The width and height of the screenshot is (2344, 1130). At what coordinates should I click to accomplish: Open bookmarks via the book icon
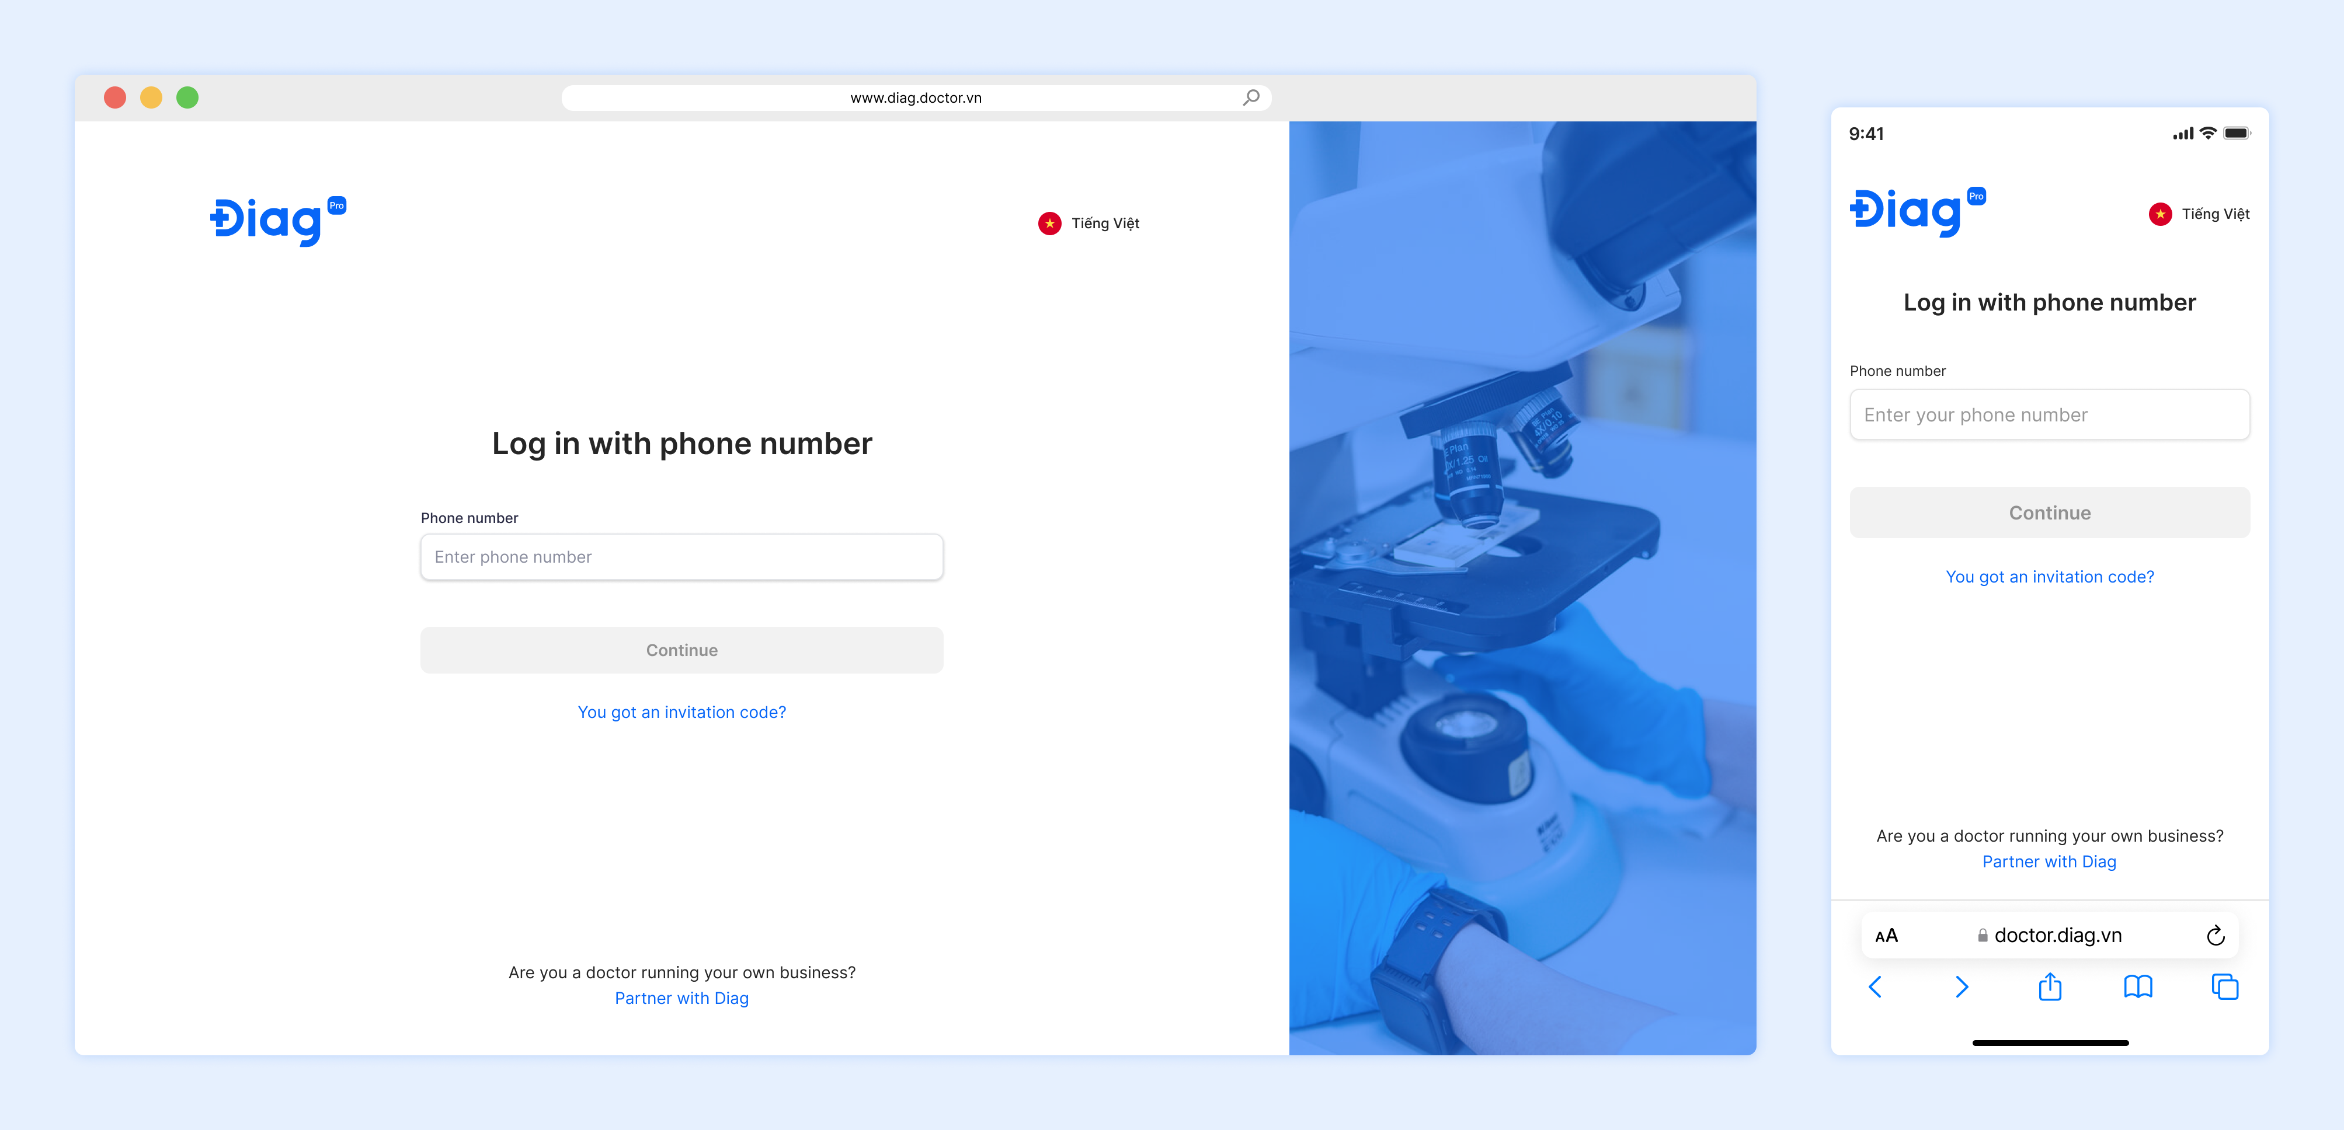pyautogui.click(x=2137, y=986)
